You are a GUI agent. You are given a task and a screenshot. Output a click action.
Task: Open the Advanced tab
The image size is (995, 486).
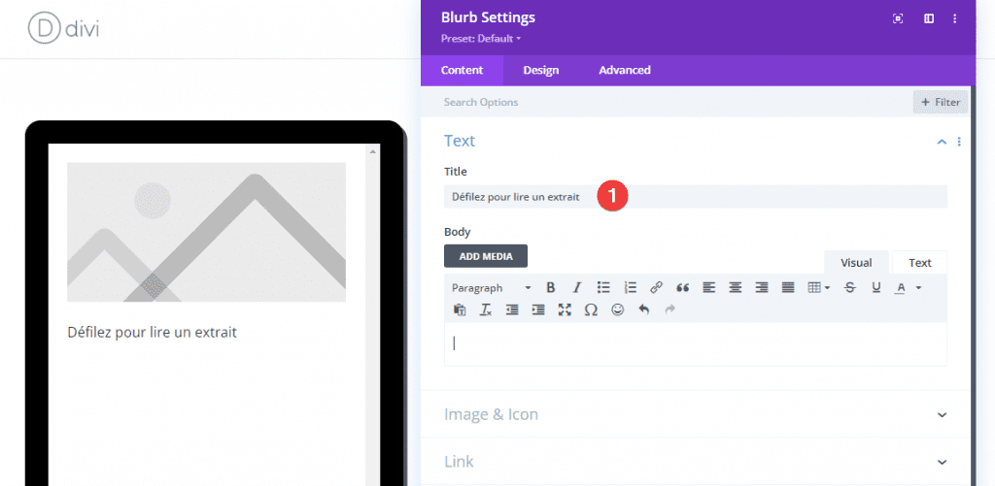click(x=625, y=71)
